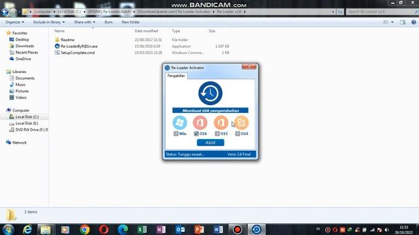Screen dimensions: 419x235
Task: Select Network in the navigation pane
Action: (19, 142)
